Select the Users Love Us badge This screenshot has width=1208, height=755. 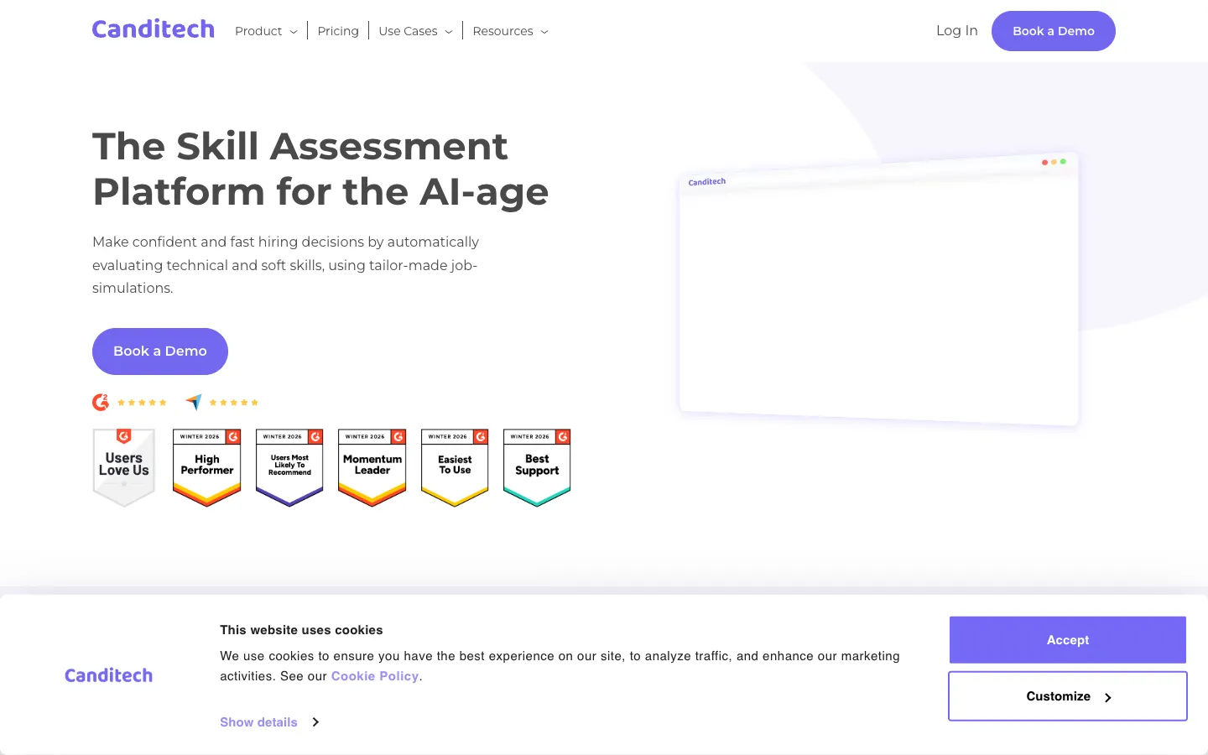click(124, 467)
